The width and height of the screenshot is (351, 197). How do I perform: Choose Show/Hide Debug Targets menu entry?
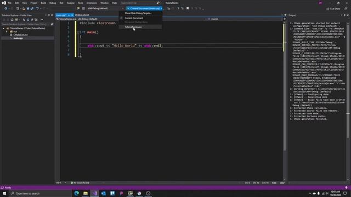pos(140,13)
